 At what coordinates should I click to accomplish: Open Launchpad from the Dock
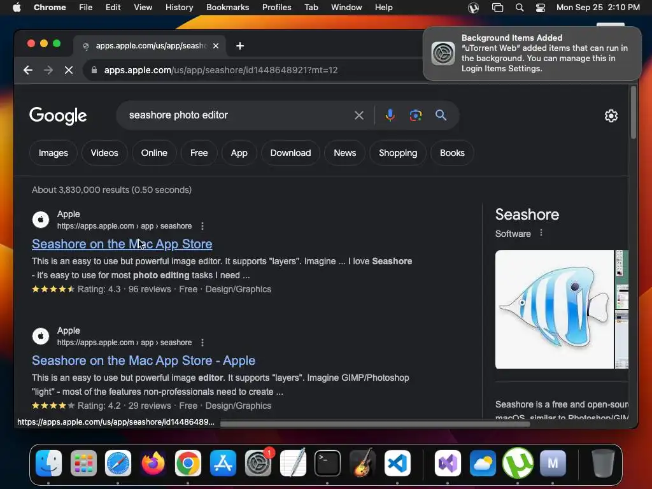[83, 464]
